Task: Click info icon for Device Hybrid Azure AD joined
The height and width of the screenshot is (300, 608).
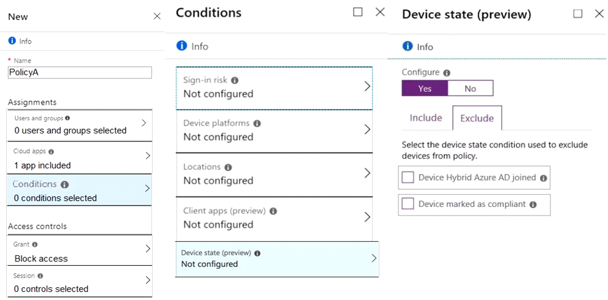Action: tap(543, 178)
